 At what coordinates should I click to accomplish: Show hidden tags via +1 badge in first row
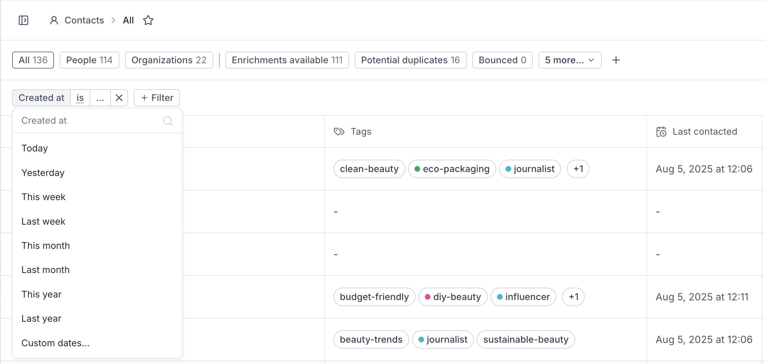[x=578, y=169]
